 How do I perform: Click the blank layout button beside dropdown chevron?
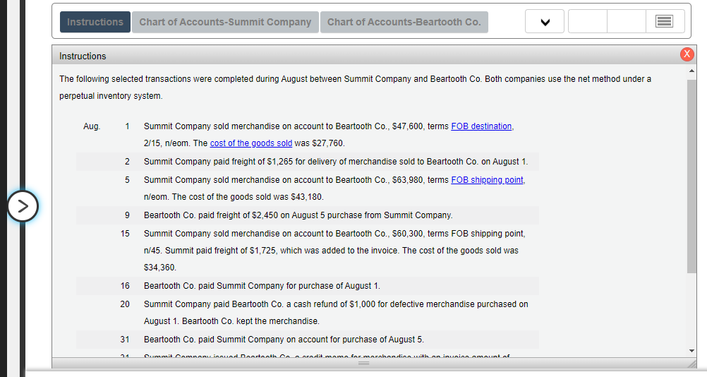(587, 22)
